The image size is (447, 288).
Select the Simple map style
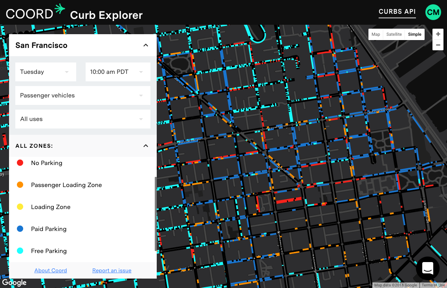tap(414, 34)
